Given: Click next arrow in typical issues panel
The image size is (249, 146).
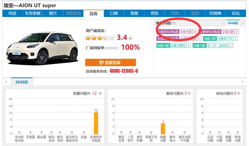Looking at the screenshot, I should (243, 23).
